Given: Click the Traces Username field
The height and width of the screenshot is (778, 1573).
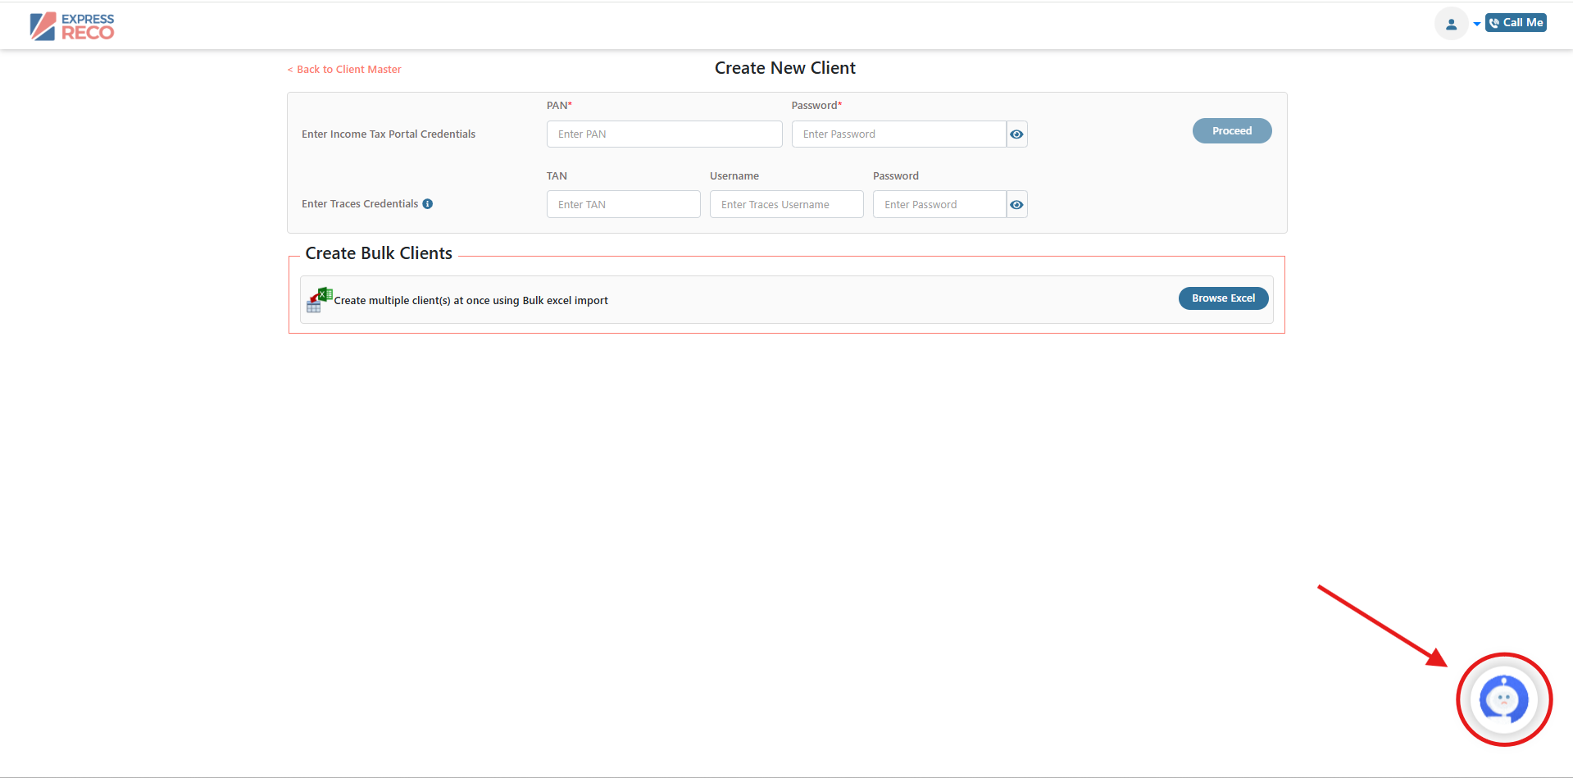Looking at the screenshot, I should pos(786,205).
